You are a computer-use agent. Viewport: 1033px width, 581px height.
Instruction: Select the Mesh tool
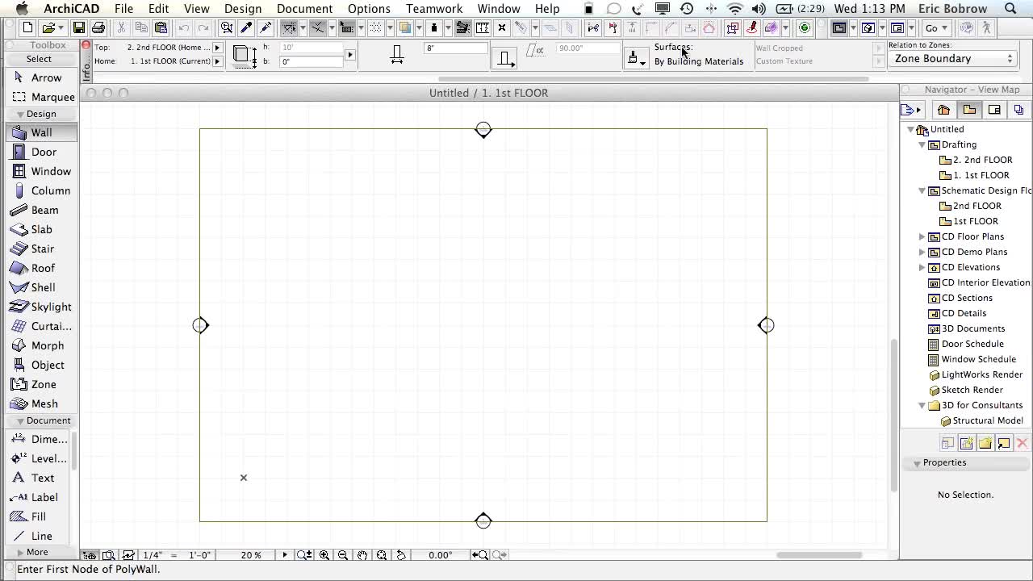point(42,403)
